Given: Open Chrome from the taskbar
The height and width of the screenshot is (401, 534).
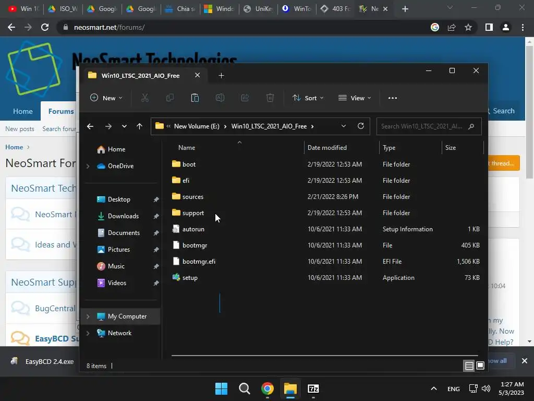Looking at the screenshot, I should click(x=268, y=388).
